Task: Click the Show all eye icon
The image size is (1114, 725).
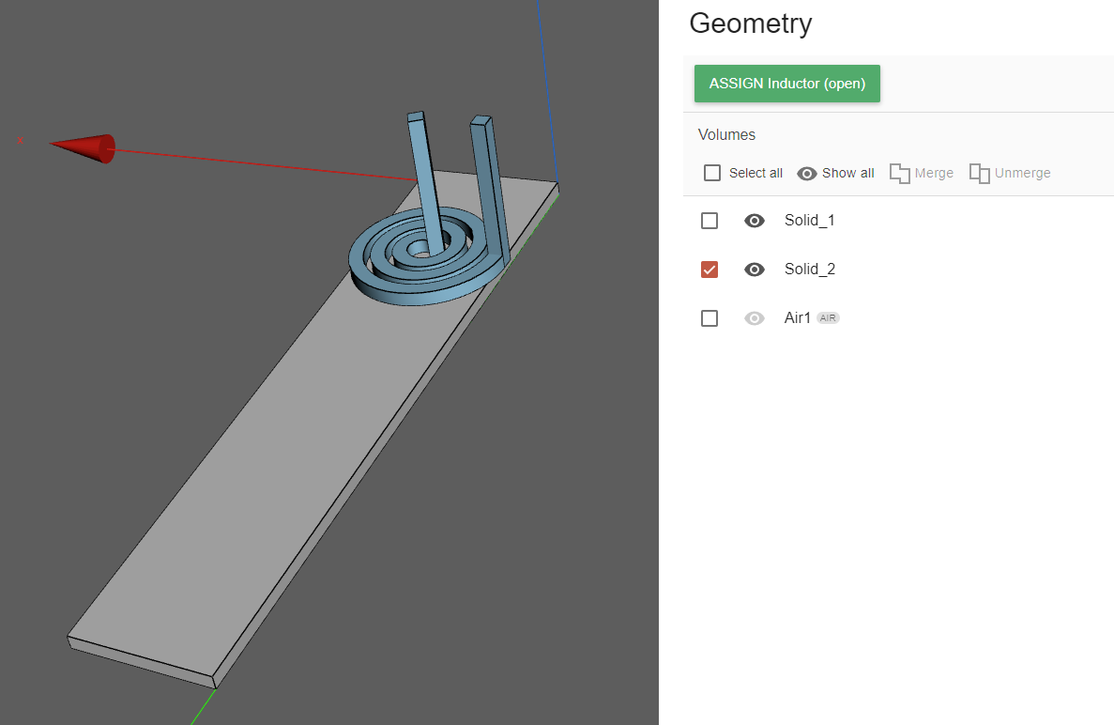Action: click(x=806, y=173)
